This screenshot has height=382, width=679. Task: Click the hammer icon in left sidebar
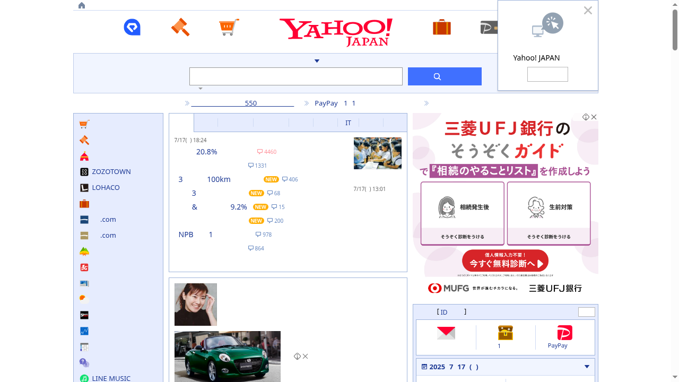[x=84, y=140]
